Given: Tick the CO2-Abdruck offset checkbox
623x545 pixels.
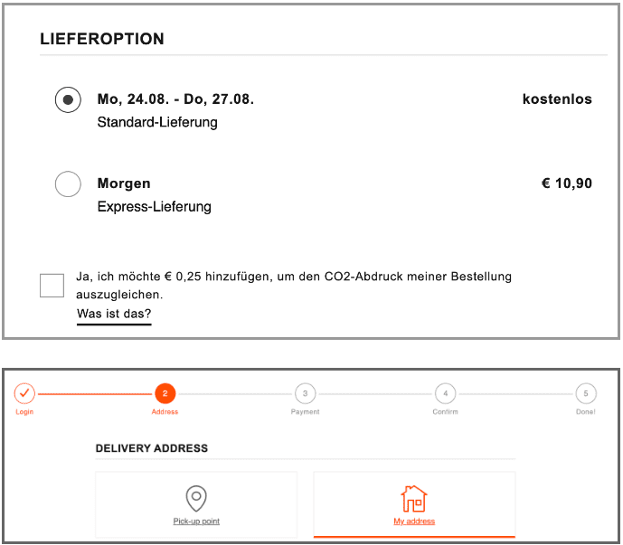Looking at the screenshot, I should (52, 286).
